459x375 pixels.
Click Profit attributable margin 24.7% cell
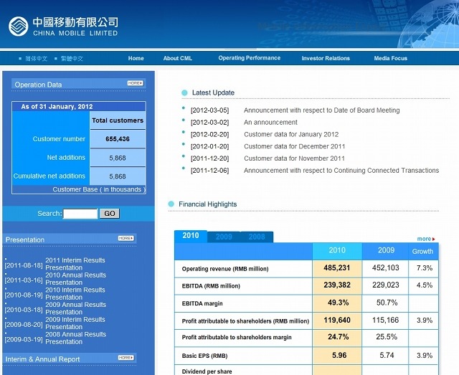point(338,337)
